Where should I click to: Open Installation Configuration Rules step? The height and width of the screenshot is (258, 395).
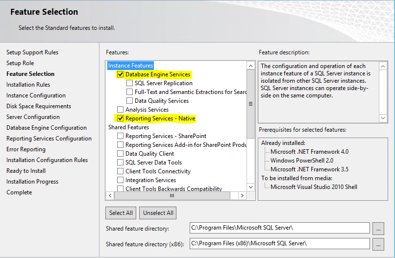47,160
